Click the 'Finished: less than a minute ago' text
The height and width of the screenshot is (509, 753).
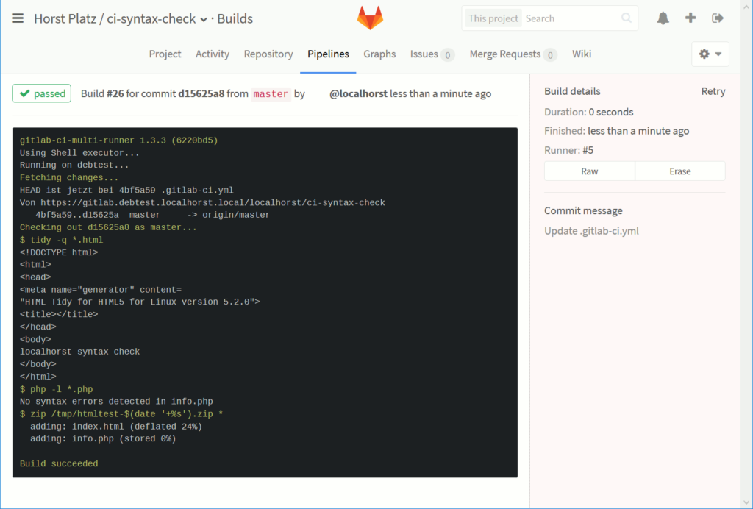click(x=617, y=131)
